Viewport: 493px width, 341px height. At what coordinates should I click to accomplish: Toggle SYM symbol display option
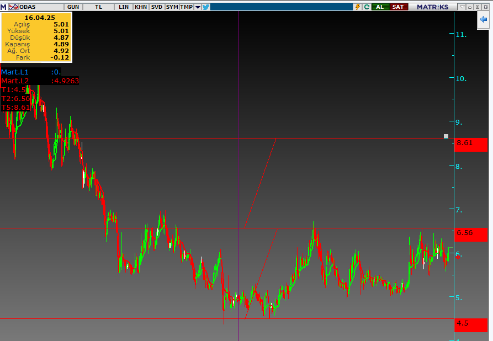pyautogui.click(x=171, y=7)
